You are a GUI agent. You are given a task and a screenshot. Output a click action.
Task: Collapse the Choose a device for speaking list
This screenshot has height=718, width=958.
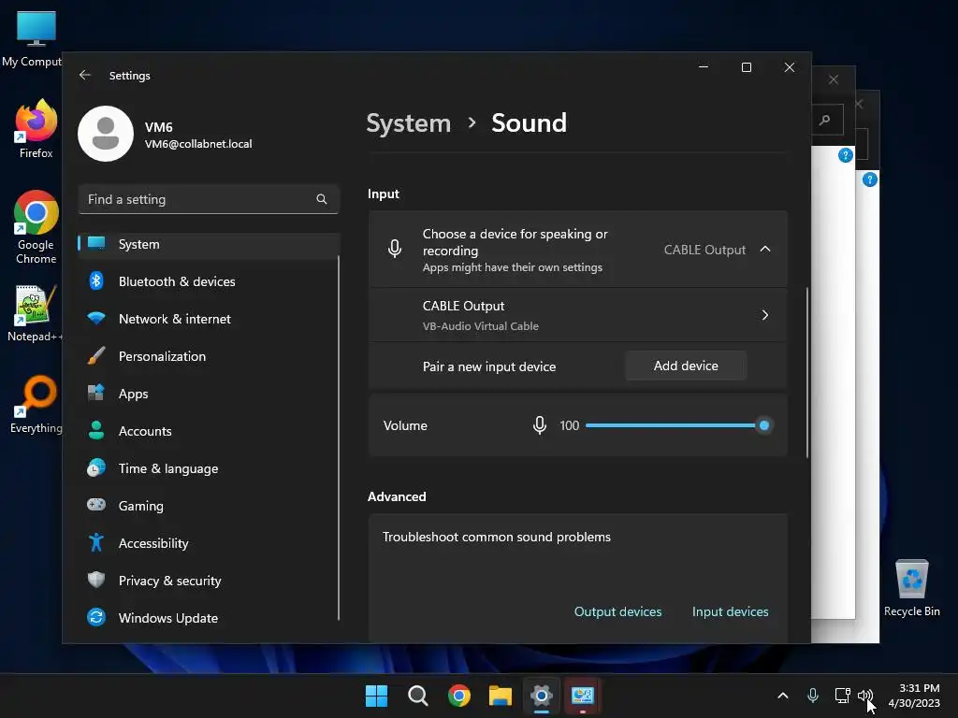765,249
